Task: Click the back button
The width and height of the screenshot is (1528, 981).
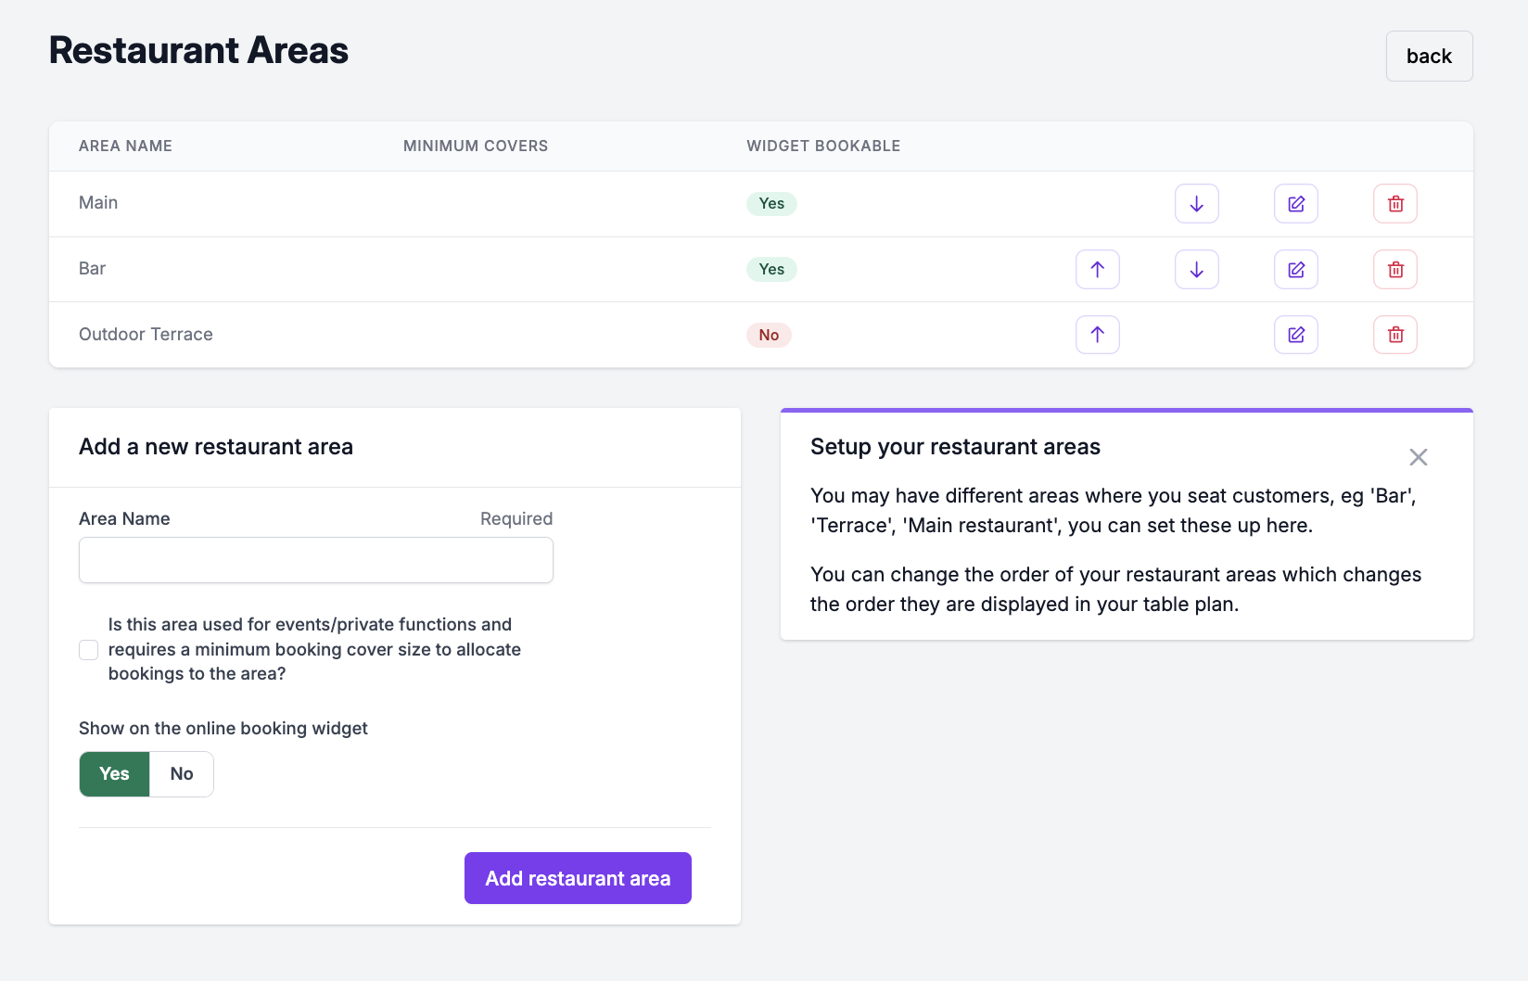Action: (1429, 57)
